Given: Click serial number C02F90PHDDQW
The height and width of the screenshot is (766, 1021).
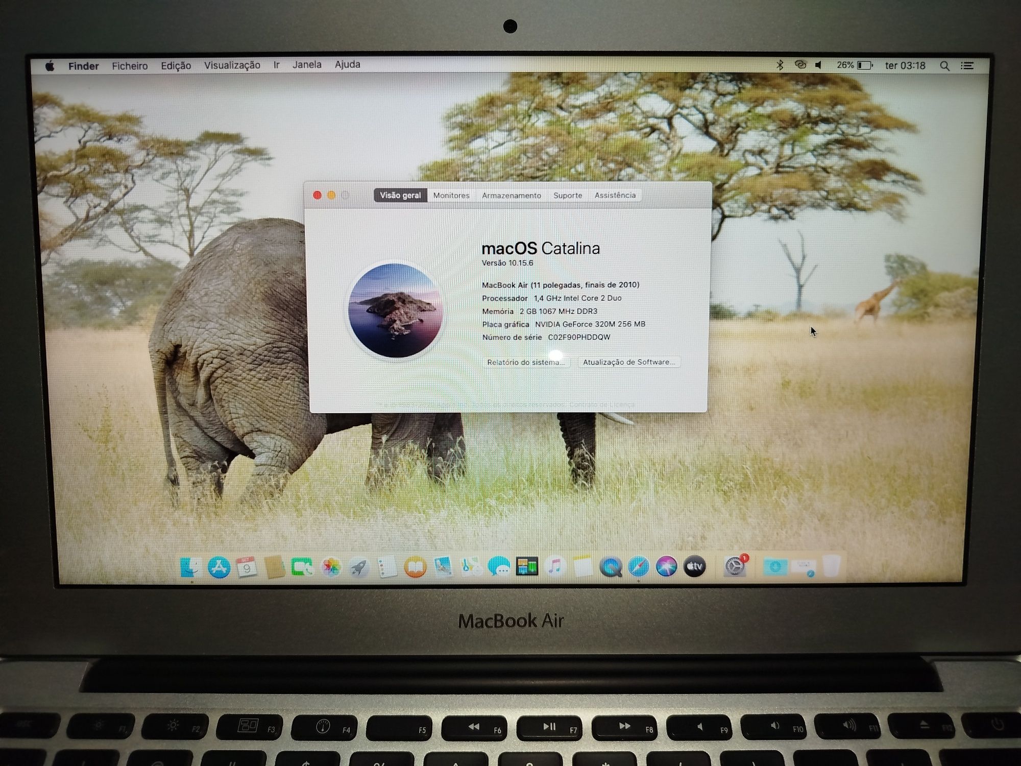Looking at the screenshot, I should [579, 337].
